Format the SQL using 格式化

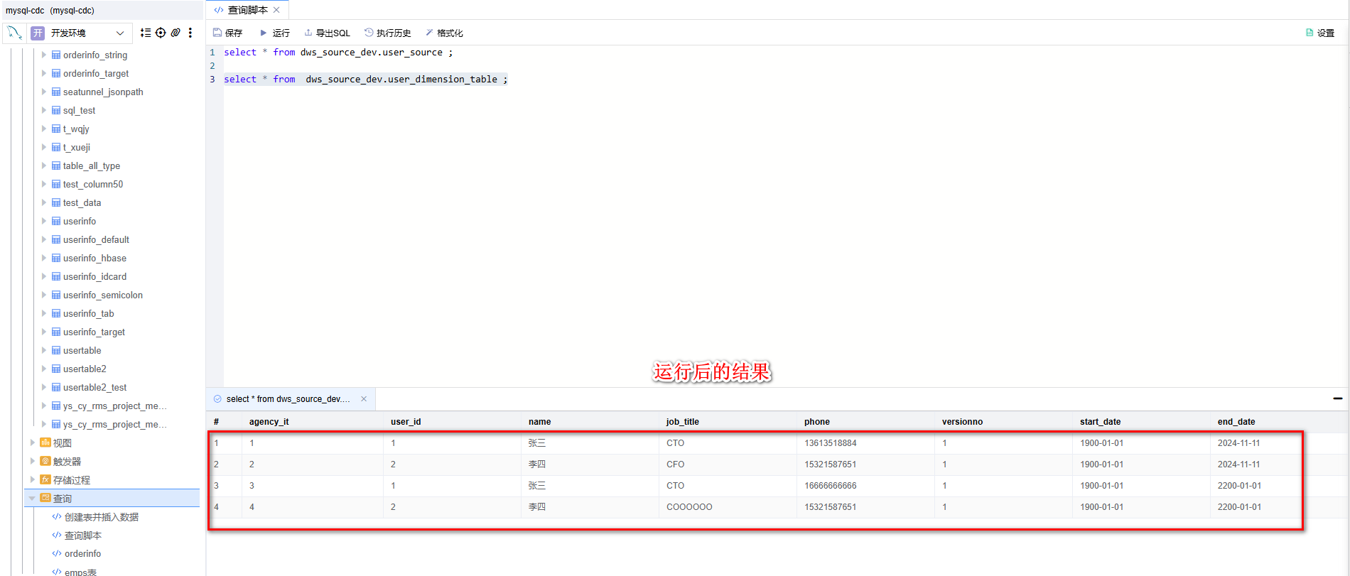click(444, 33)
